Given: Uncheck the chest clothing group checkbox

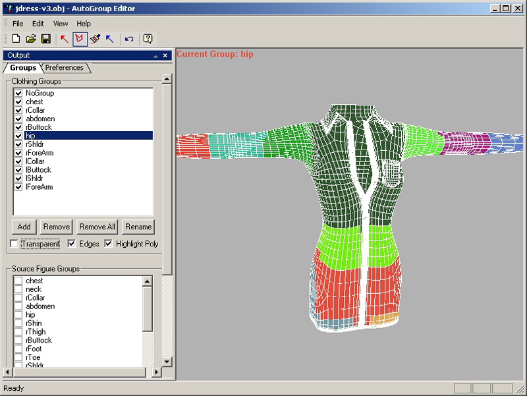Looking at the screenshot, I should tap(18, 101).
